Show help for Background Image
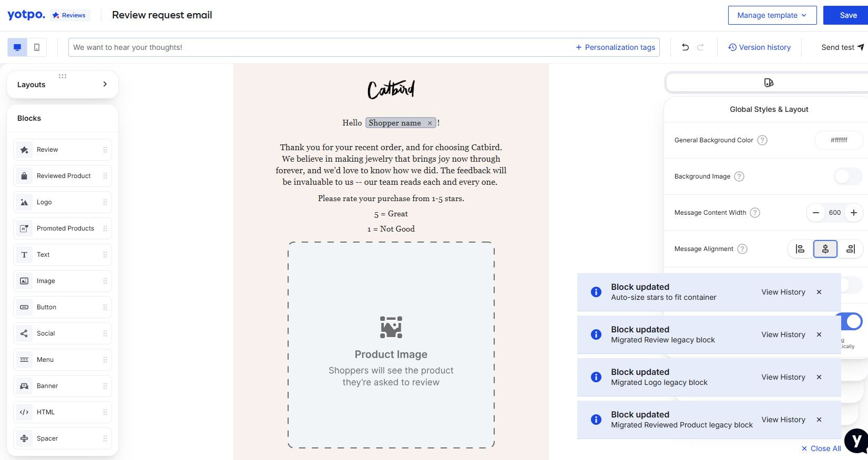The image size is (868, 460). point(739,176)
